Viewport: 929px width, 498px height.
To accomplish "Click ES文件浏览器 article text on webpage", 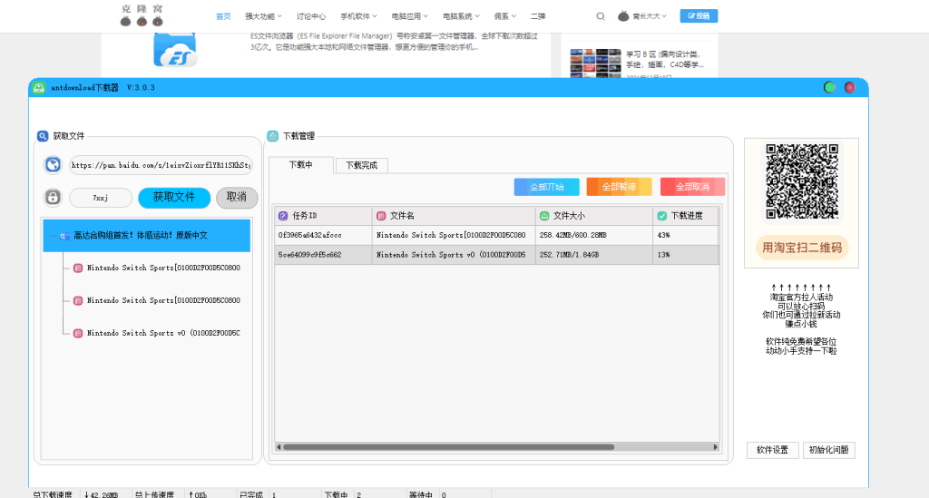I will tap(394, 42).
